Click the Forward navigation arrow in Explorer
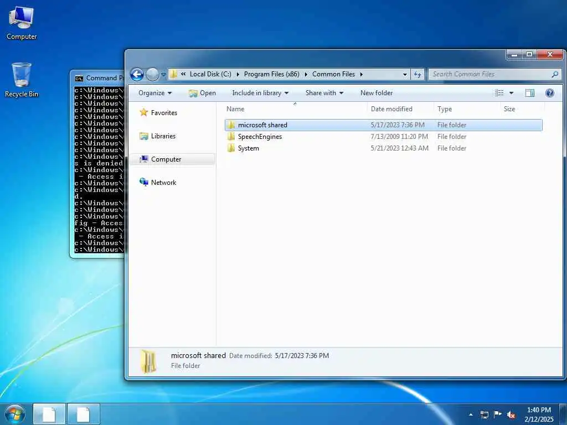Screen dimensions: 567x425 (x=152, y=75)
